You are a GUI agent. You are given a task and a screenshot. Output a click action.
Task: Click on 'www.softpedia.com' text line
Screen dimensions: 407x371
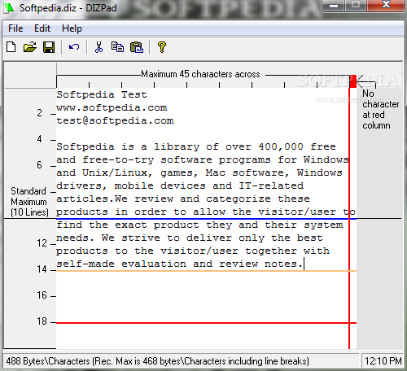coord(112,107)
